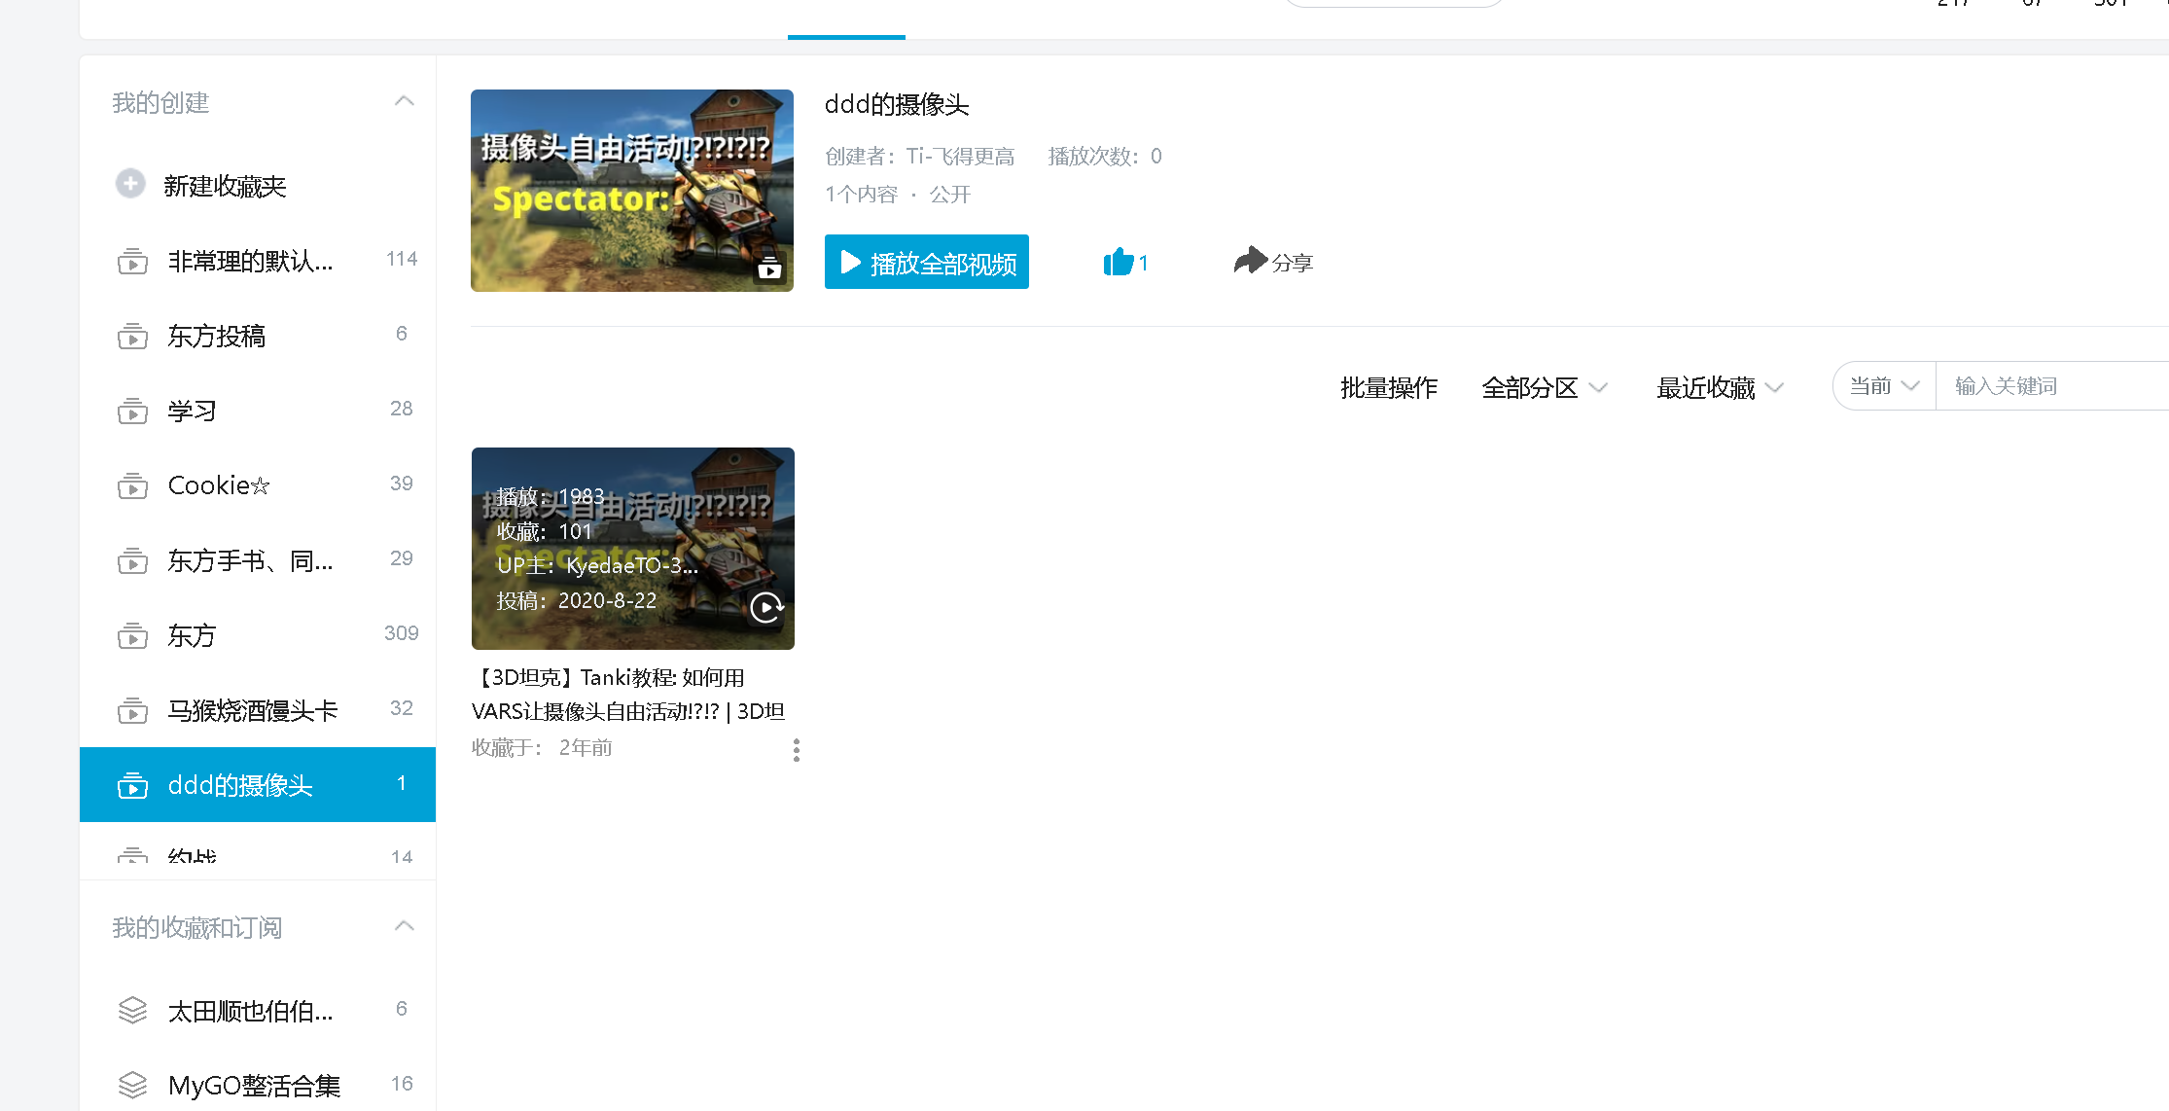Screen dimensions: 2169x1111
Task: Click the watch-later icon on video thumbnail
Action: pyautogui.click(x=766, y=608)
